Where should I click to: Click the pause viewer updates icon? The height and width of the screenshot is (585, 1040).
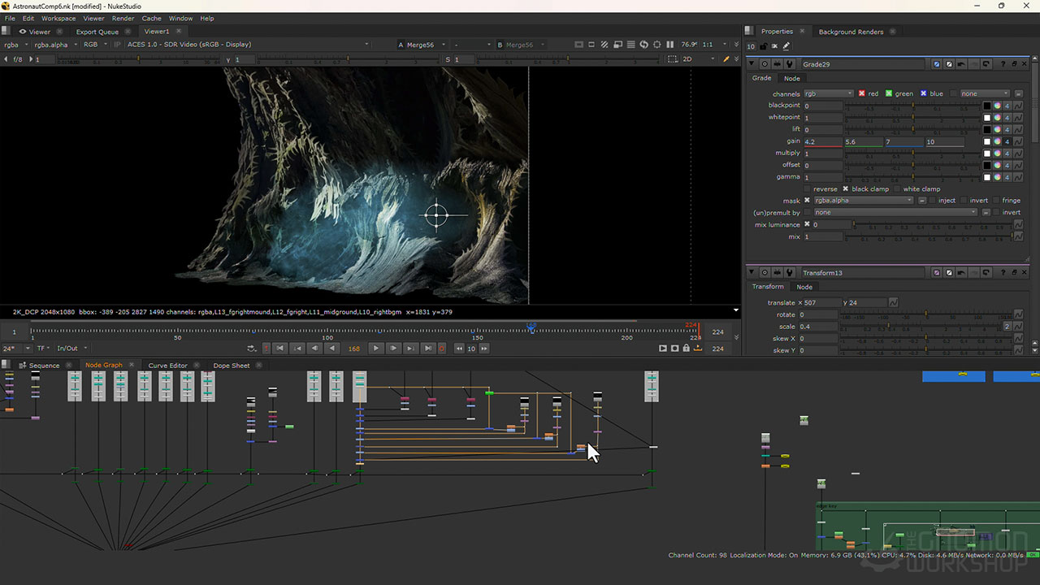click(x=670, y=45)
